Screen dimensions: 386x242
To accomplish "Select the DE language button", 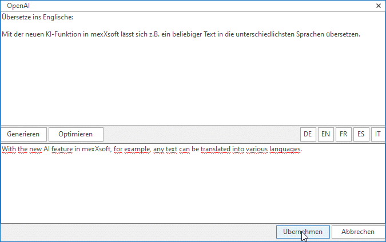I will click(x=308, y=134).
